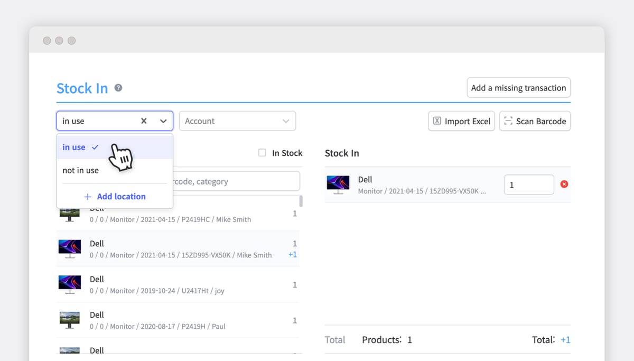Image resolution: width=634 pixels, height=361 pixels.
Task: Remove the Dell monitor from Stock In list
Action: [565, 184]
